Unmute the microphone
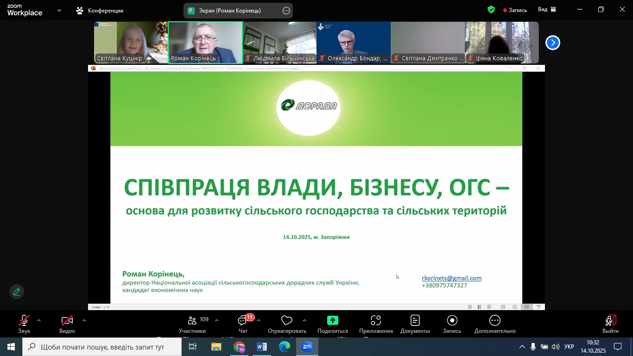The height and width of the screenshot is (356, 633). tap(24, 324)
